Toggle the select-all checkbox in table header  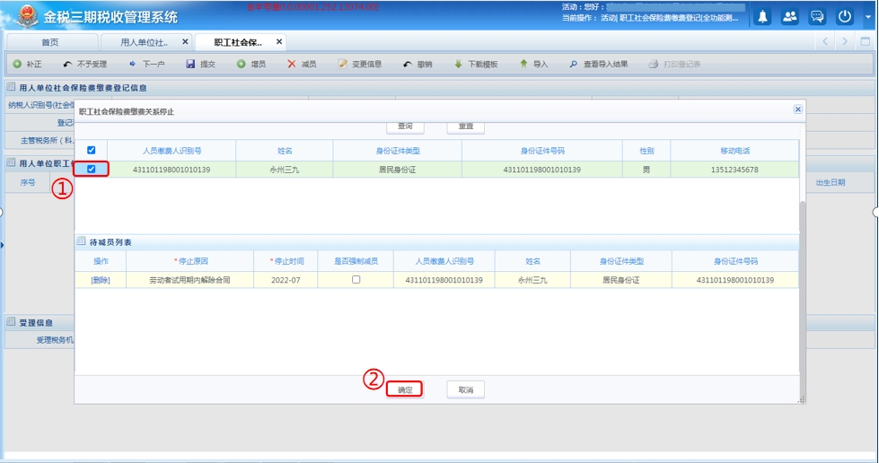pyautogui.click(x=91, y=150)
